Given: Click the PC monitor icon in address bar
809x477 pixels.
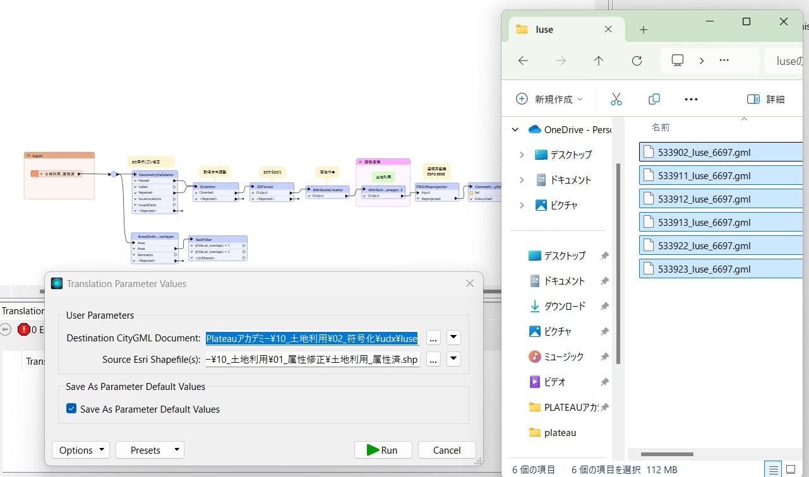Looking at the screenshot, I should pos(678,61).
